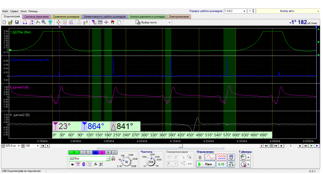The width and height of the screenshot is (323, 174).
Task: Click the vertical measurement cursor tool
Action: point(31,22)
